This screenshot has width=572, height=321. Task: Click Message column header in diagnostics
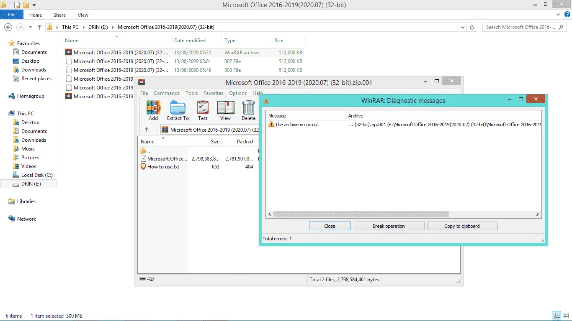(306, 116)
